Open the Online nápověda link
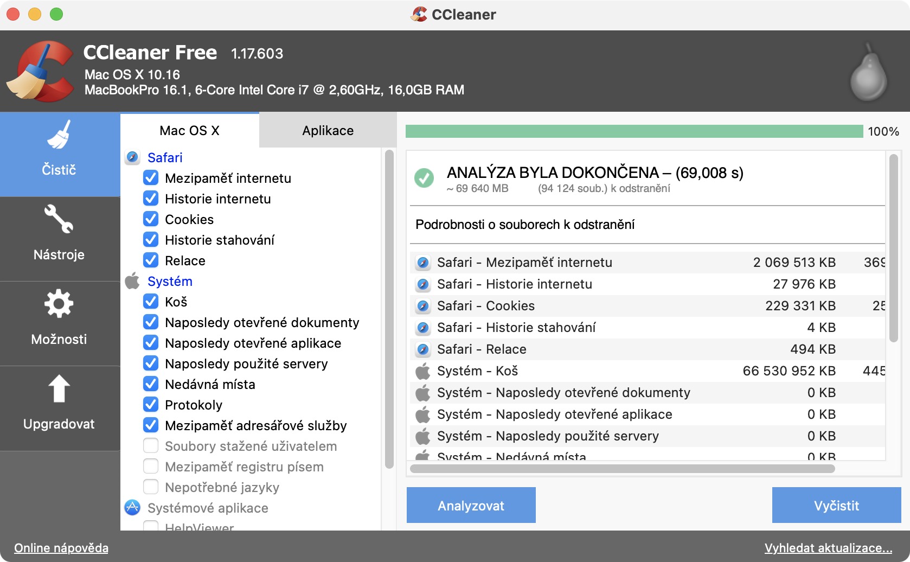This screenshot has width=910, height=562. point(61,548)
